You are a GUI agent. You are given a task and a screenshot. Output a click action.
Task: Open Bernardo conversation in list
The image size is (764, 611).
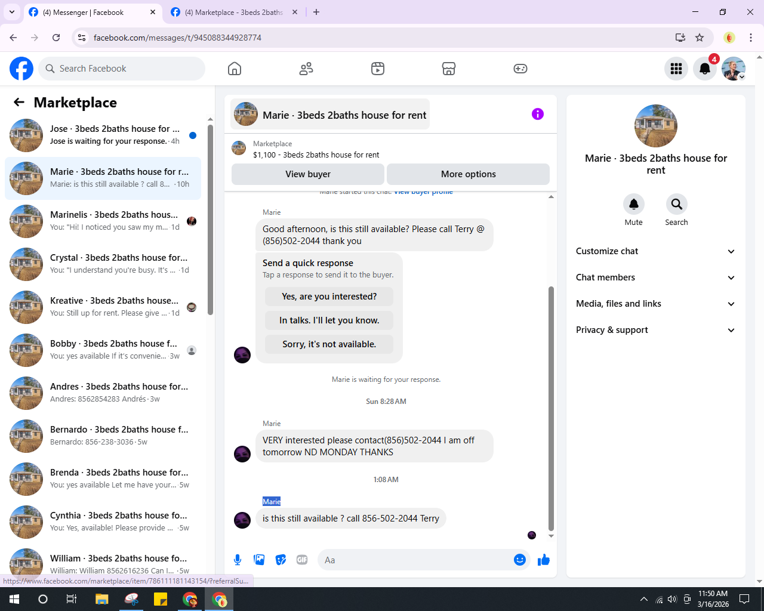pyautogui.click(x=103, y=436)
